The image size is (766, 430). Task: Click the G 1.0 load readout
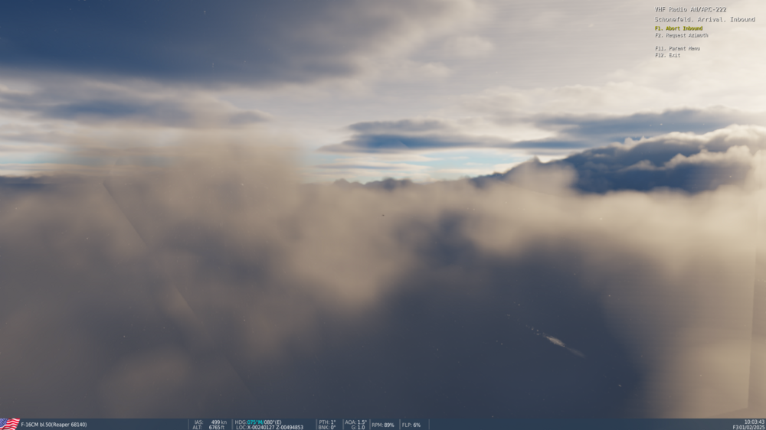pos(358,428)
